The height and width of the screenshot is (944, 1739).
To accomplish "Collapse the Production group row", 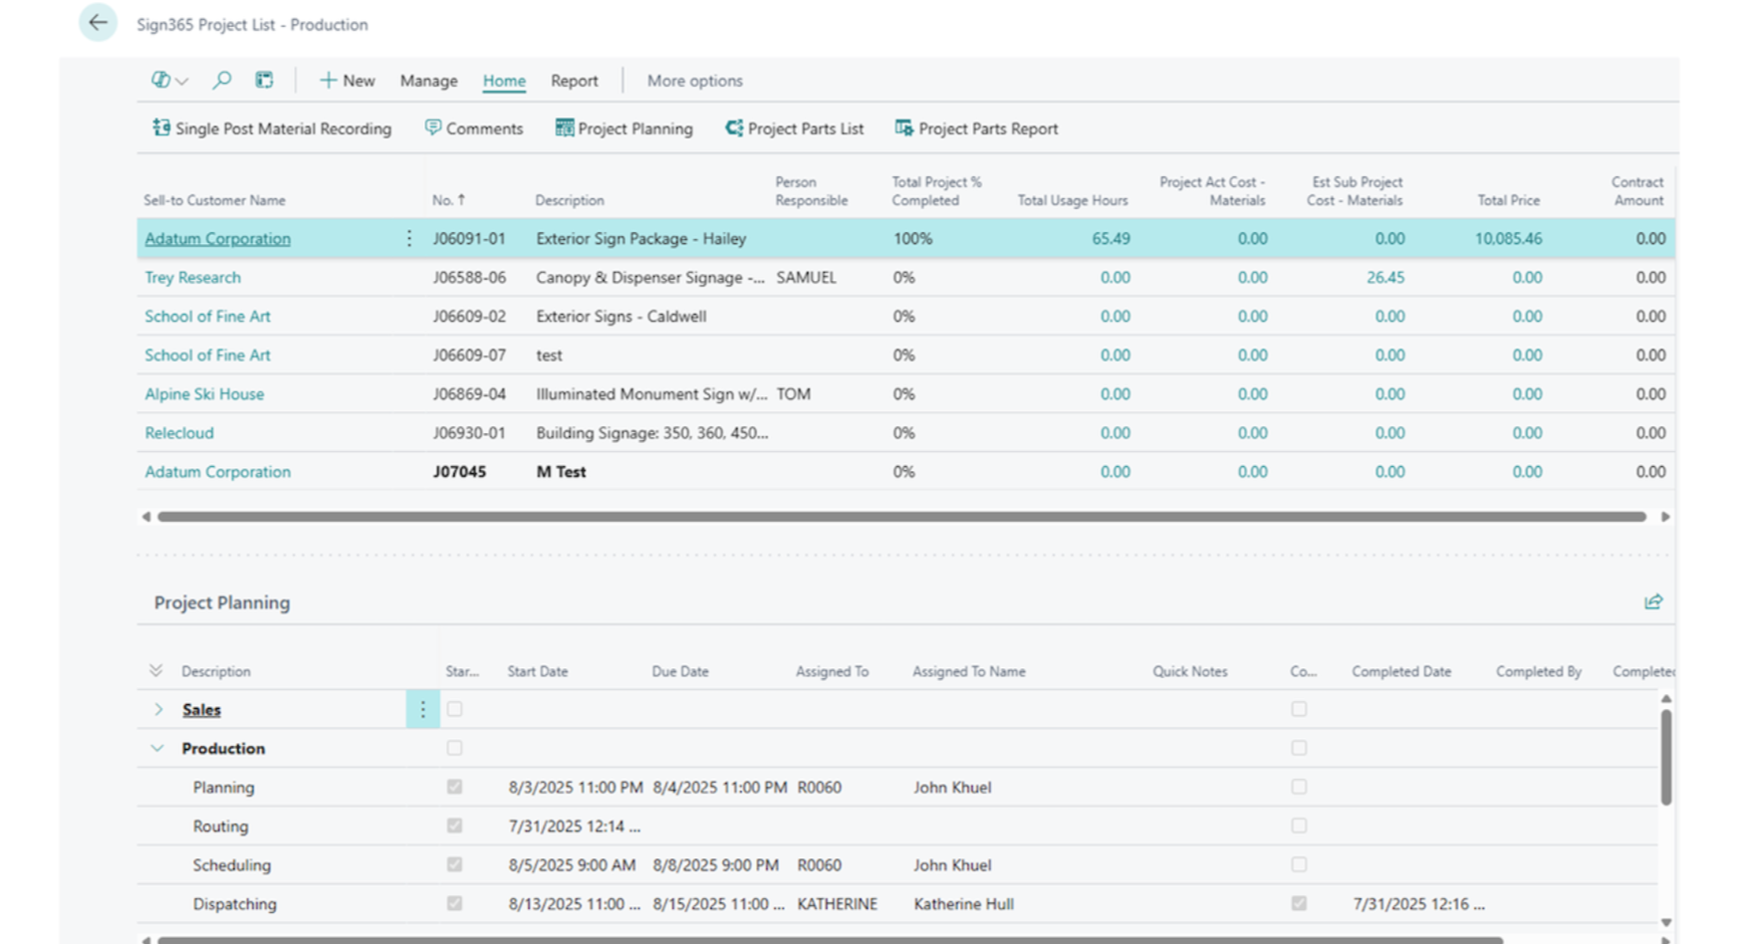I will click(157, 748).
